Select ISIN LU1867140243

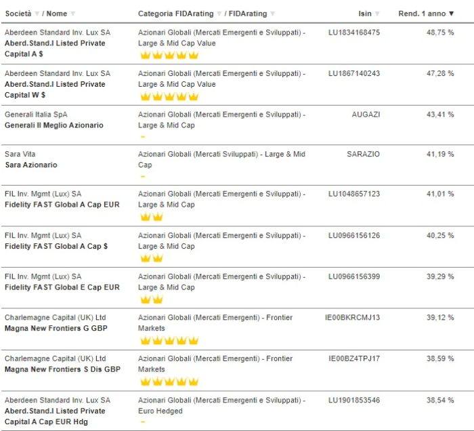(x=354, y=73)
